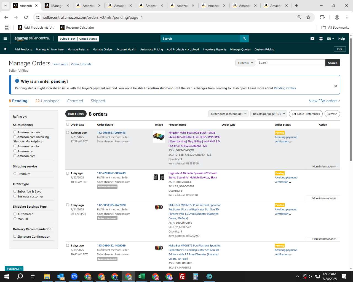
Task: Close the 'Why is an order pending' banner
Action: click(x=335, y=86)
